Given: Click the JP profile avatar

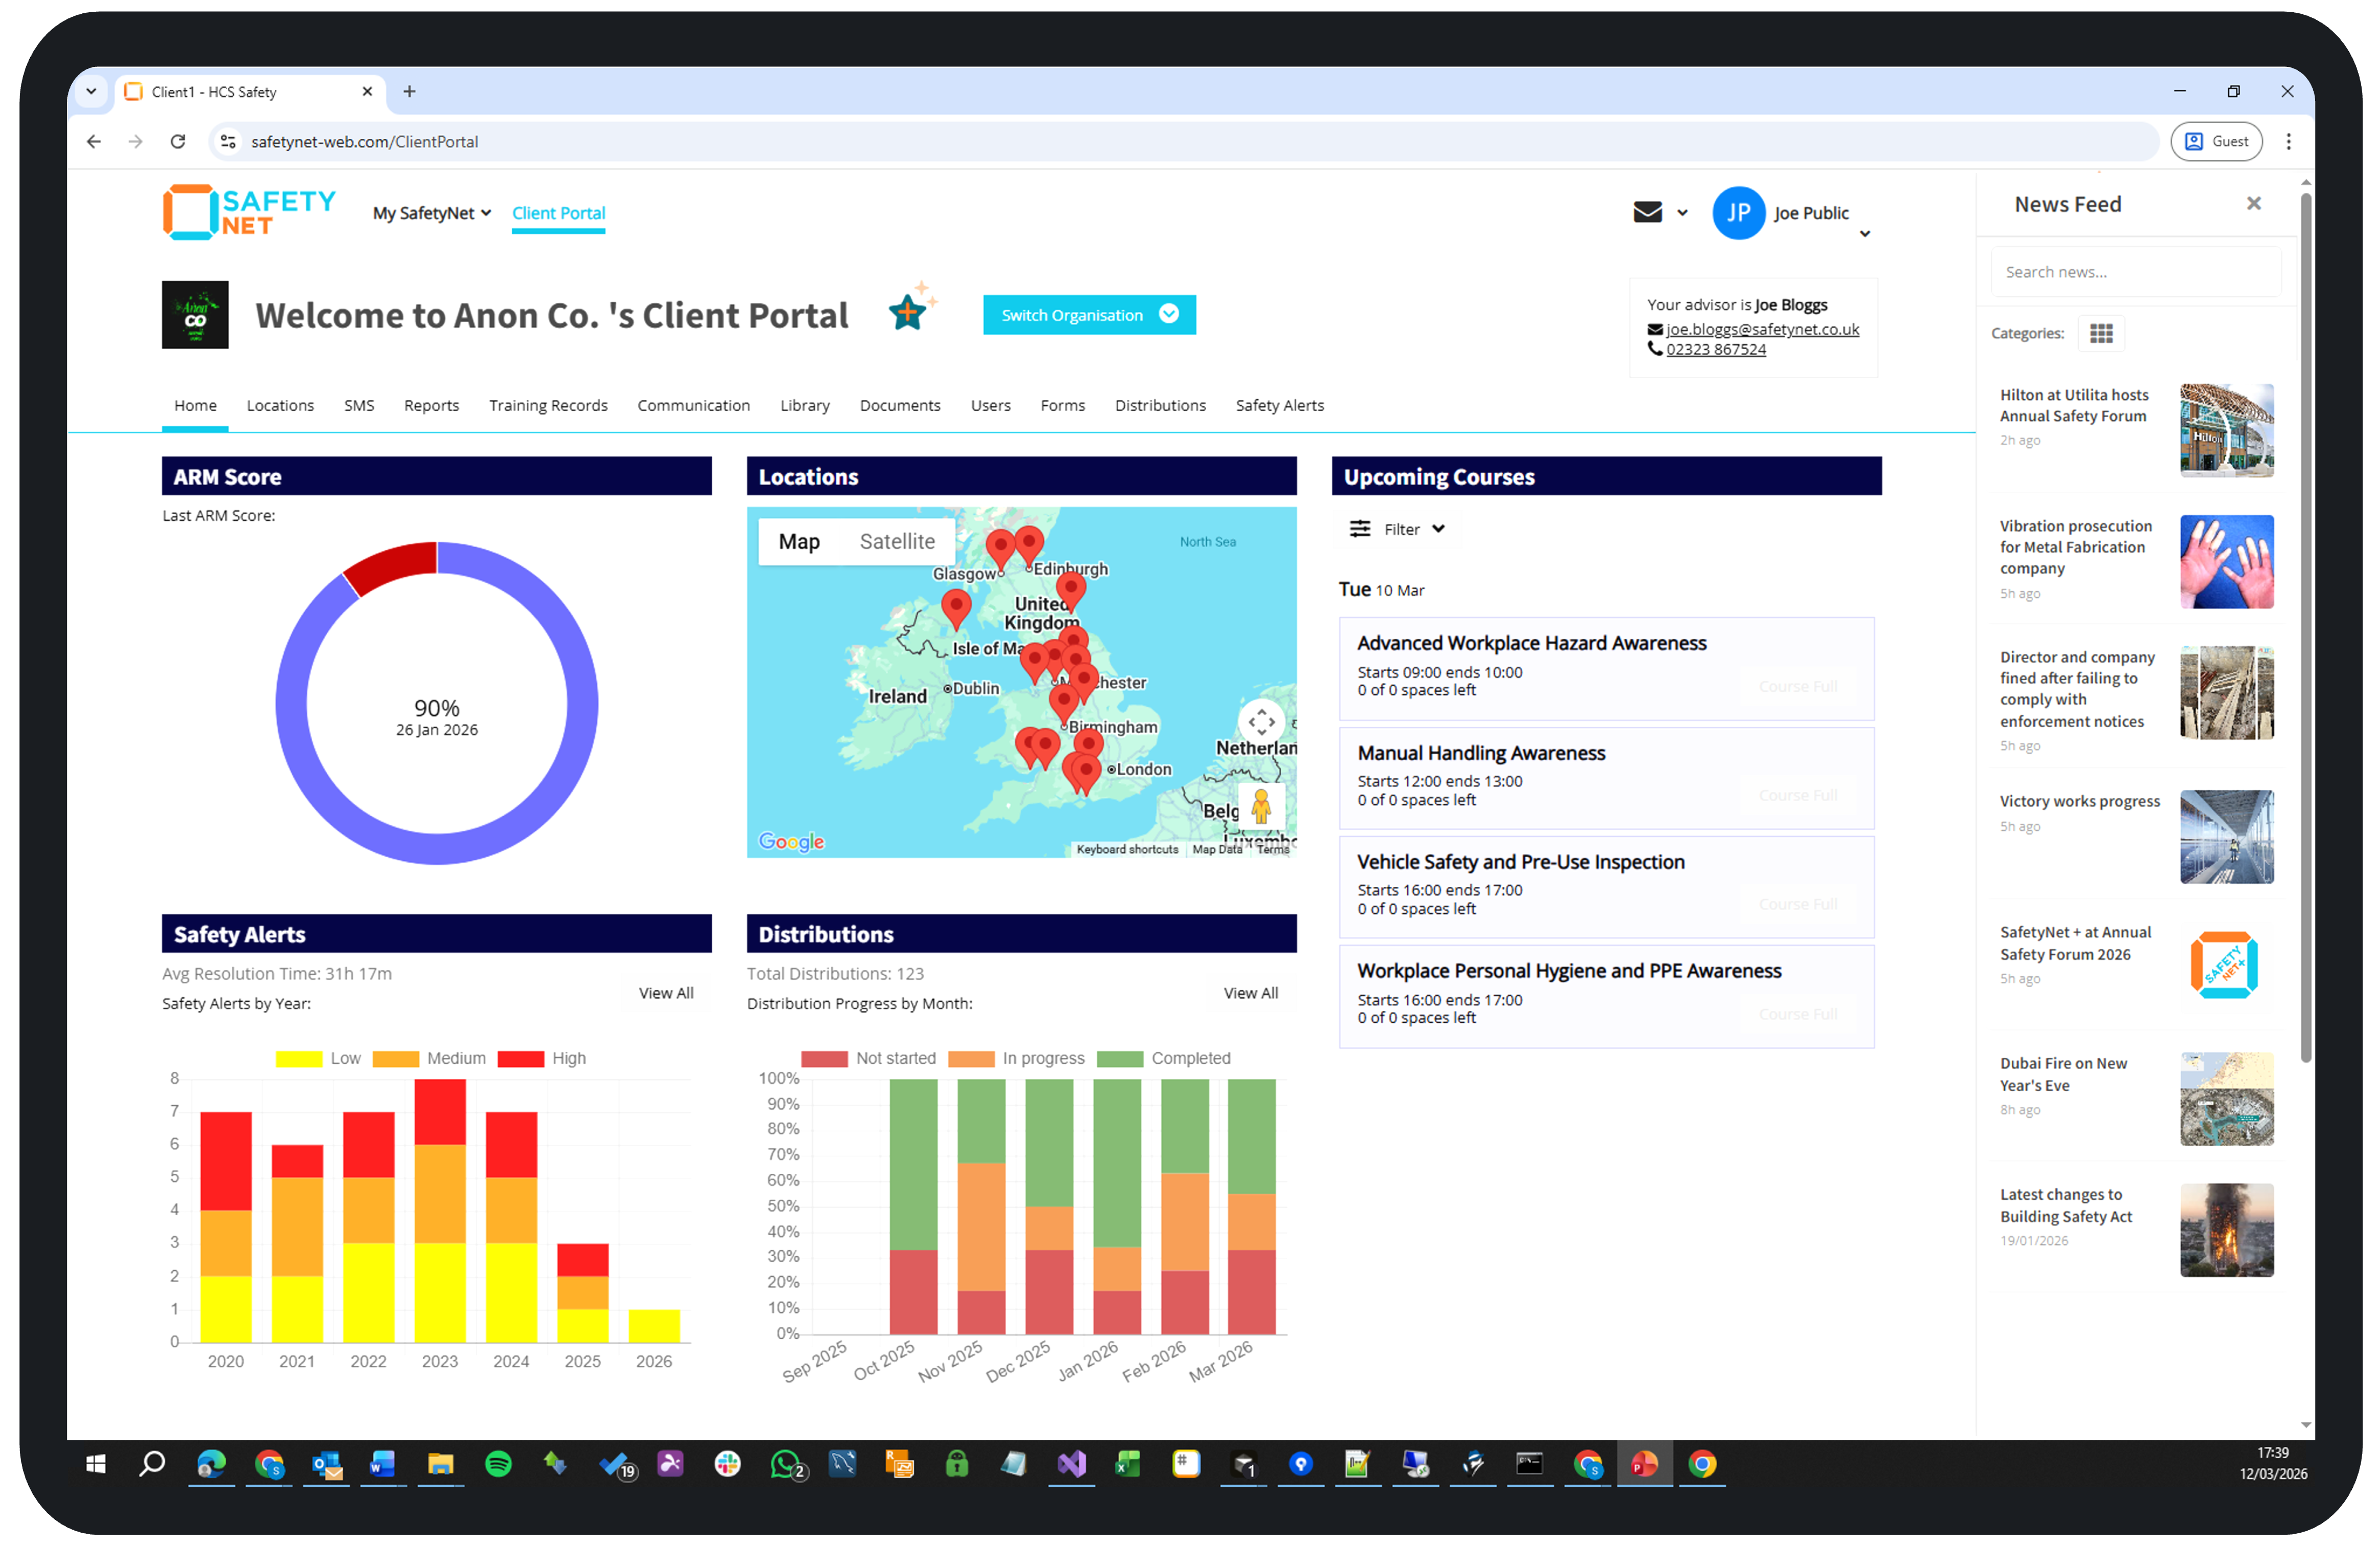Looking at the screenshot, I should tap(1739, 212).
